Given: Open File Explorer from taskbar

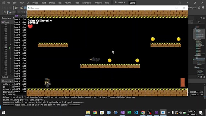Looking at the screenshot, I should (x=88, y=113).
